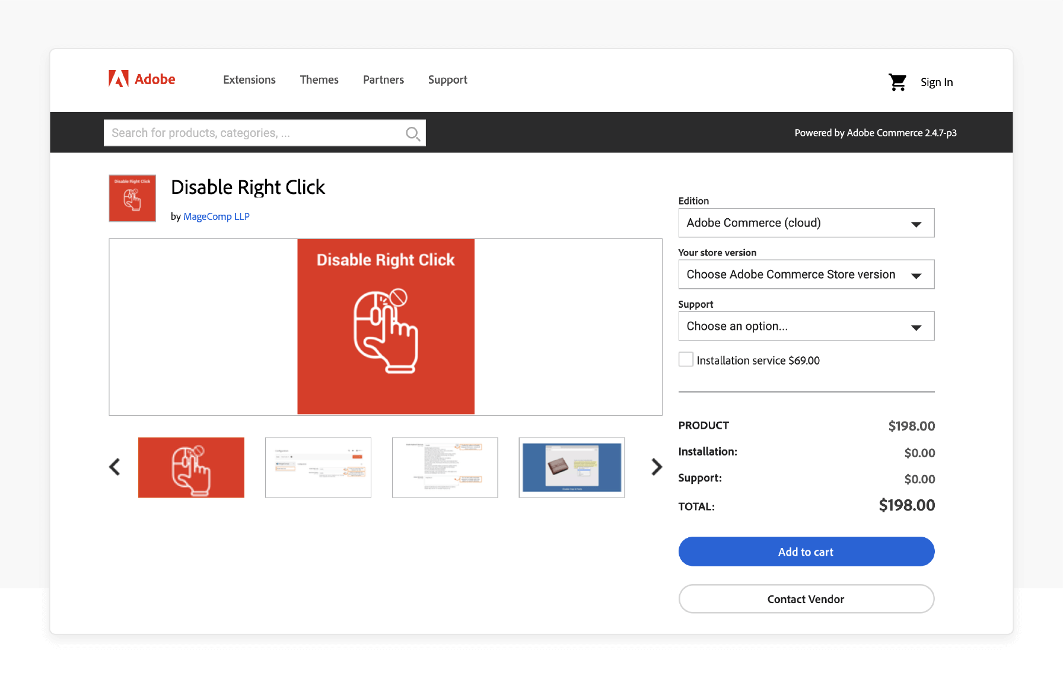Click Sign In
The width and height of the screenshot is (1063, 679).
[x=937, y=82]
